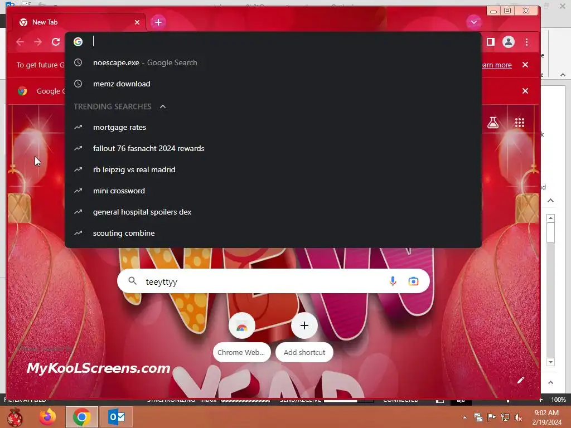571x428 pixels.
Task: Select the New Tab browser tab
Action: tap(79, 22)
